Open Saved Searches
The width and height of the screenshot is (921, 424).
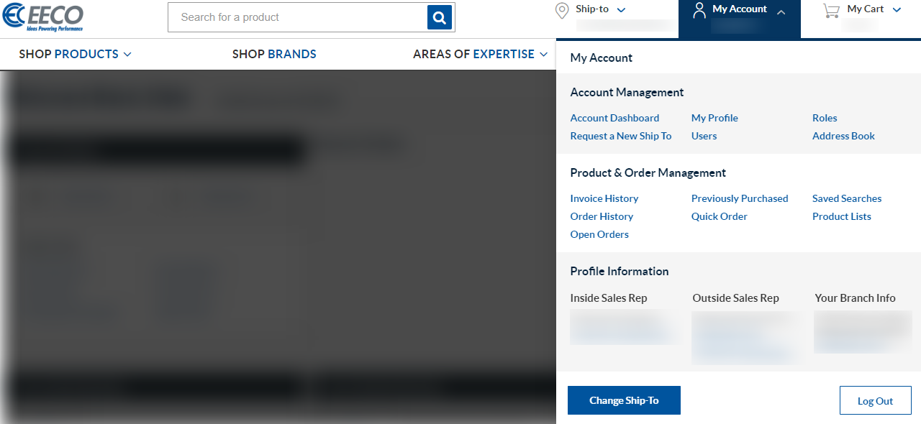[847, 198]
